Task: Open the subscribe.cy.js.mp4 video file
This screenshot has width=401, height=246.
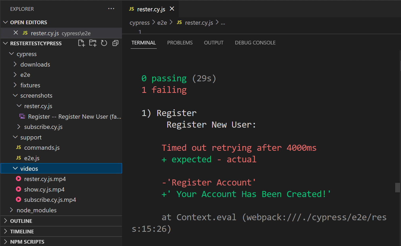Action: tap(50, 200)
